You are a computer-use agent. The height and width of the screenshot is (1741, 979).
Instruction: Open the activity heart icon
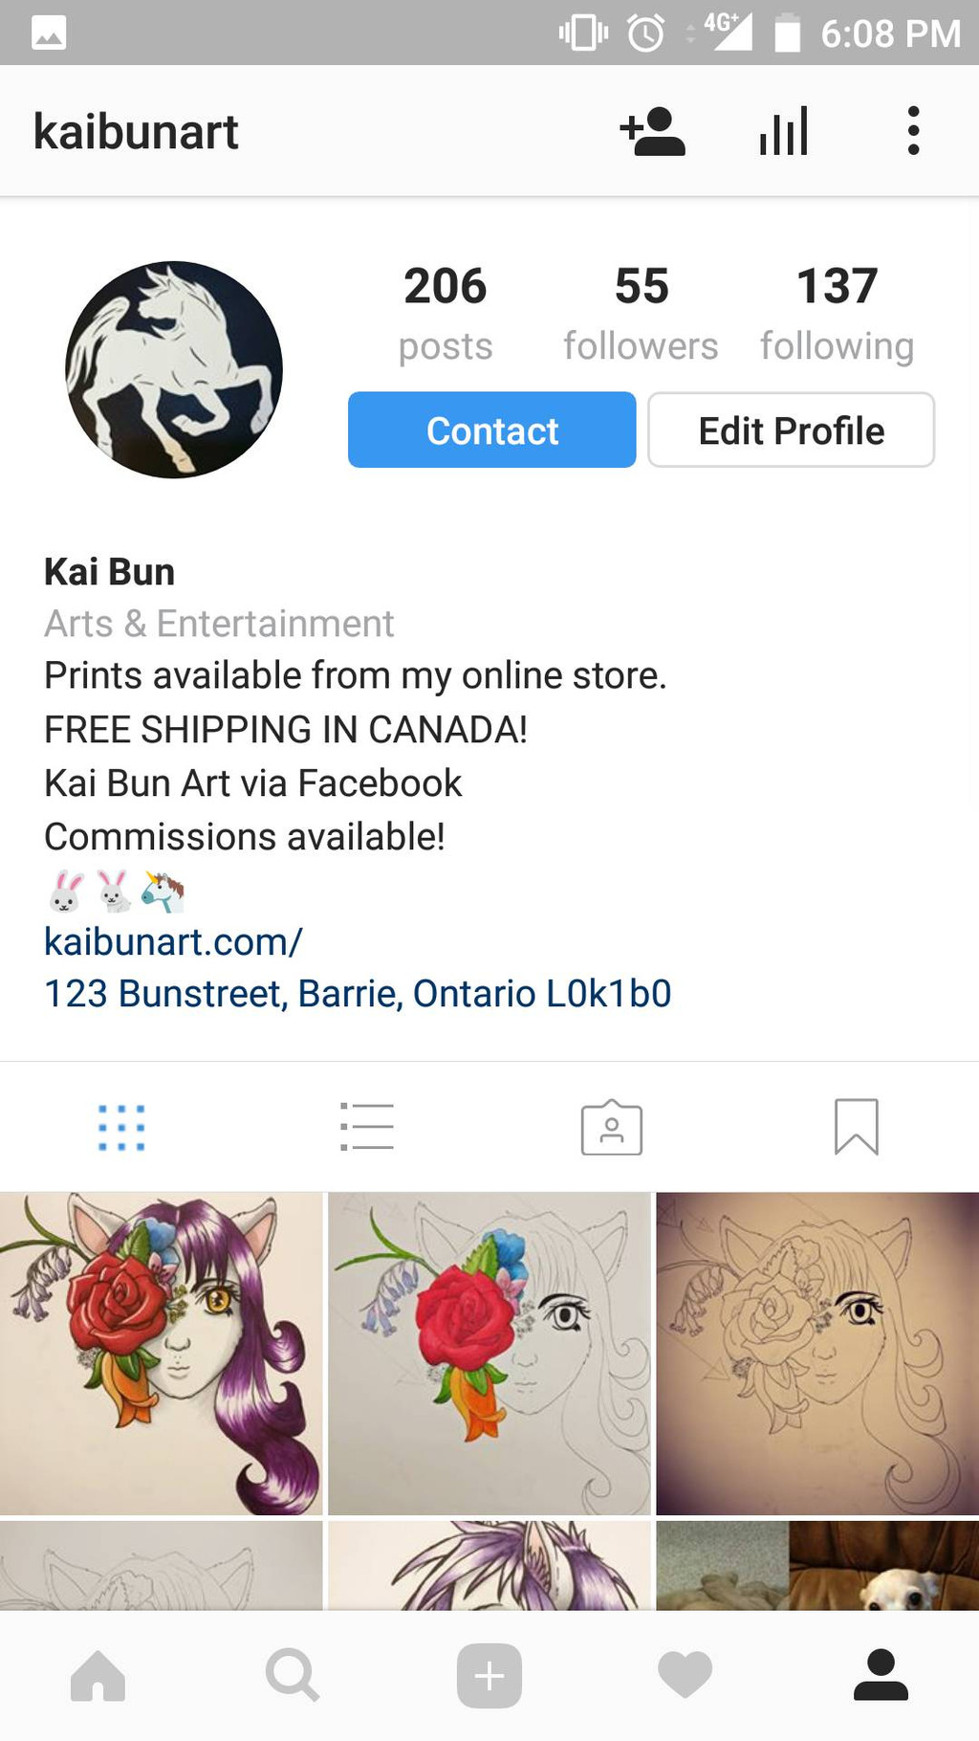click(x=685, y=1676)
